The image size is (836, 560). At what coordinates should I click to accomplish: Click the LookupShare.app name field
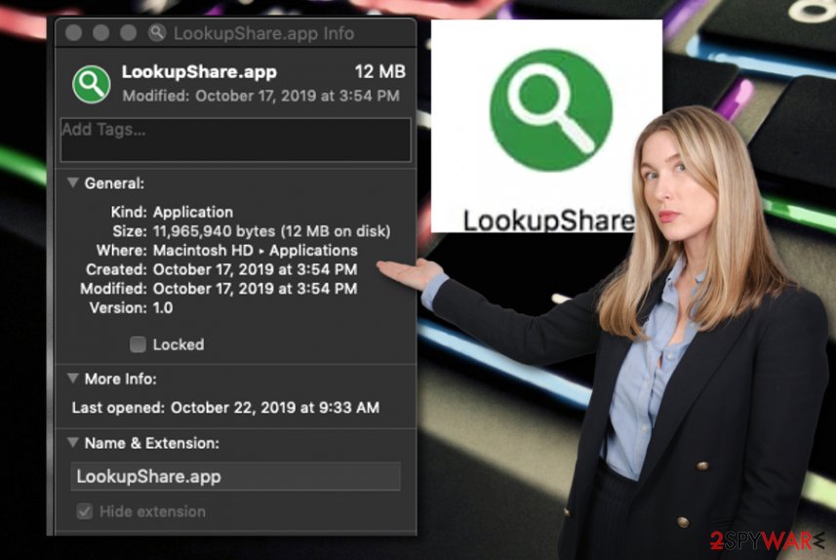(235, 476)
